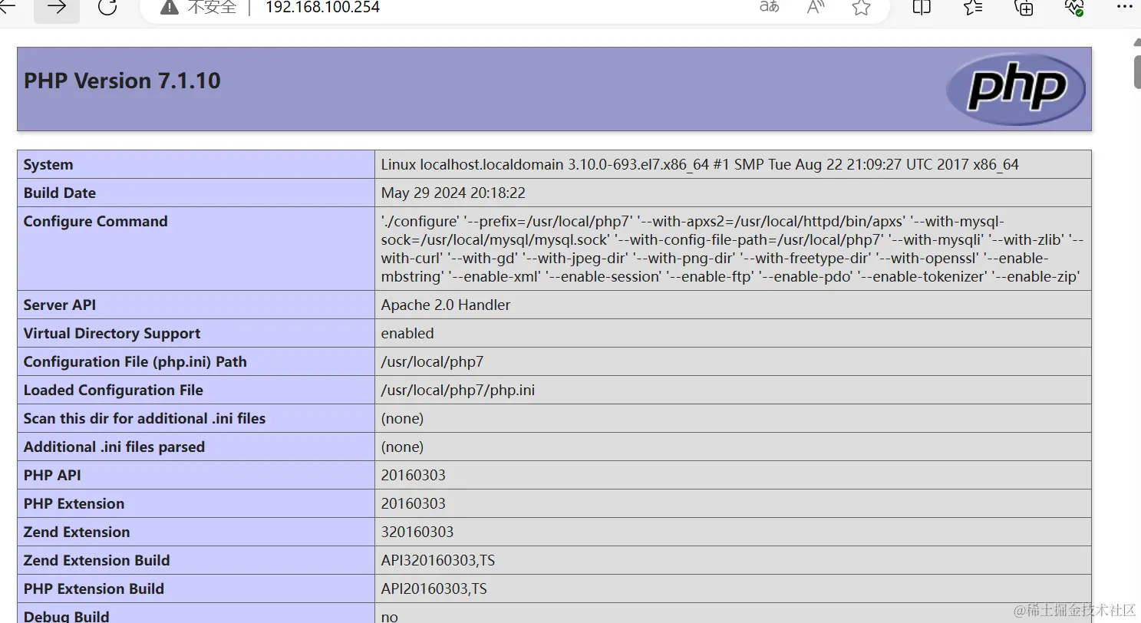Click 'Configuration File (php.ini) Path' label
Screen dimensions: 1141x623
135,361
